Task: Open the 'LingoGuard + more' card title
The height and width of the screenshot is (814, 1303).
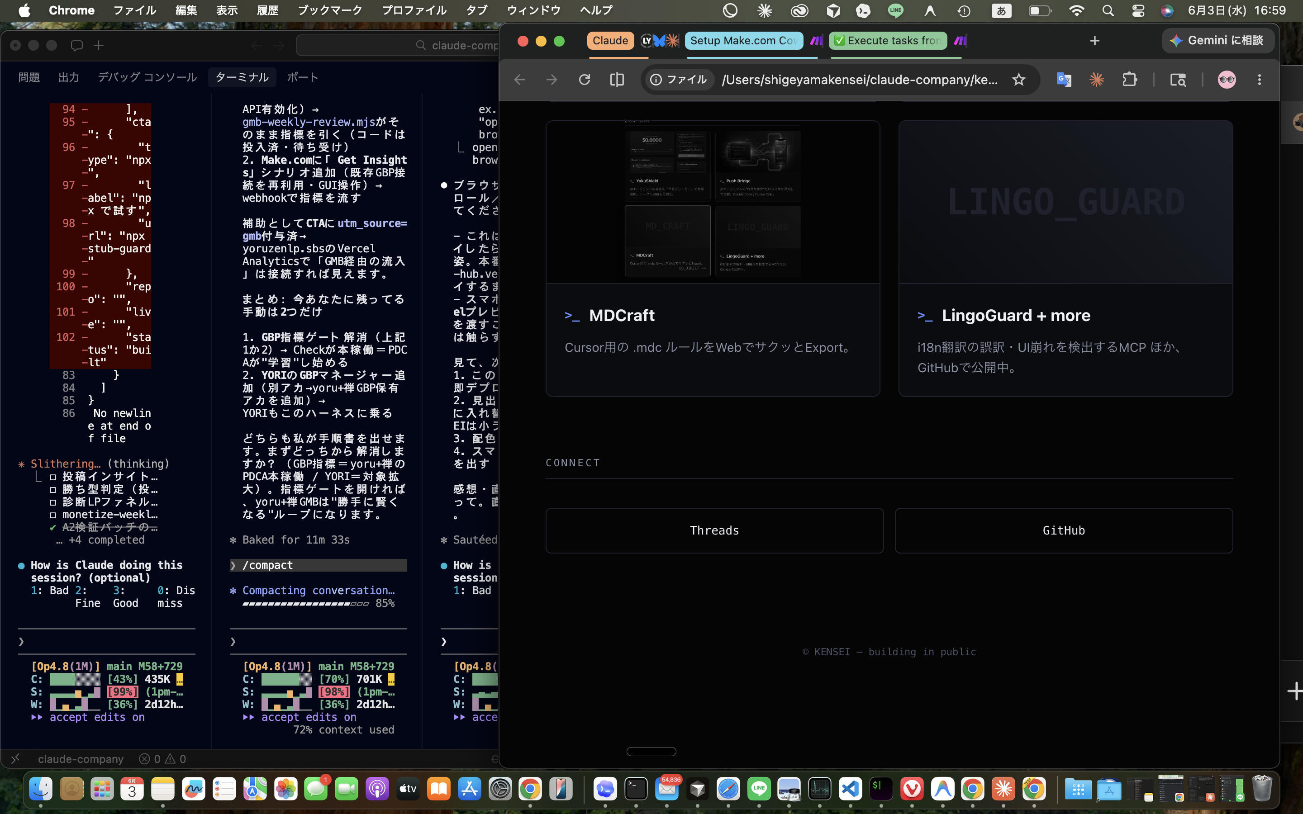Action: pos(1015,316)
